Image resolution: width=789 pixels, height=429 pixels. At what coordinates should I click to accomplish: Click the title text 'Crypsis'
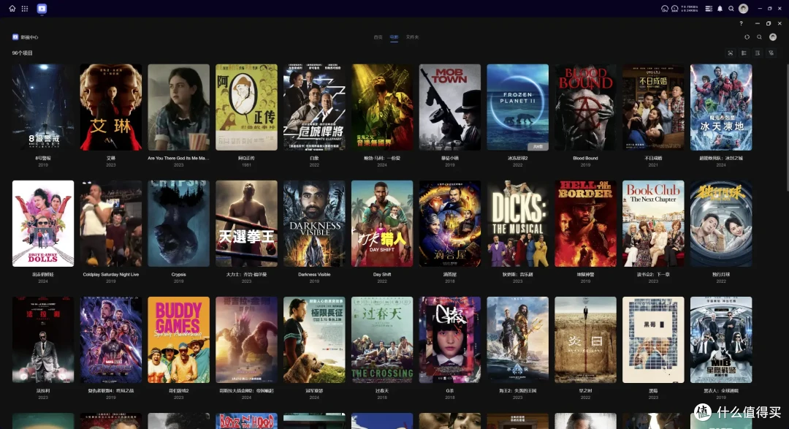coord(179,274)
